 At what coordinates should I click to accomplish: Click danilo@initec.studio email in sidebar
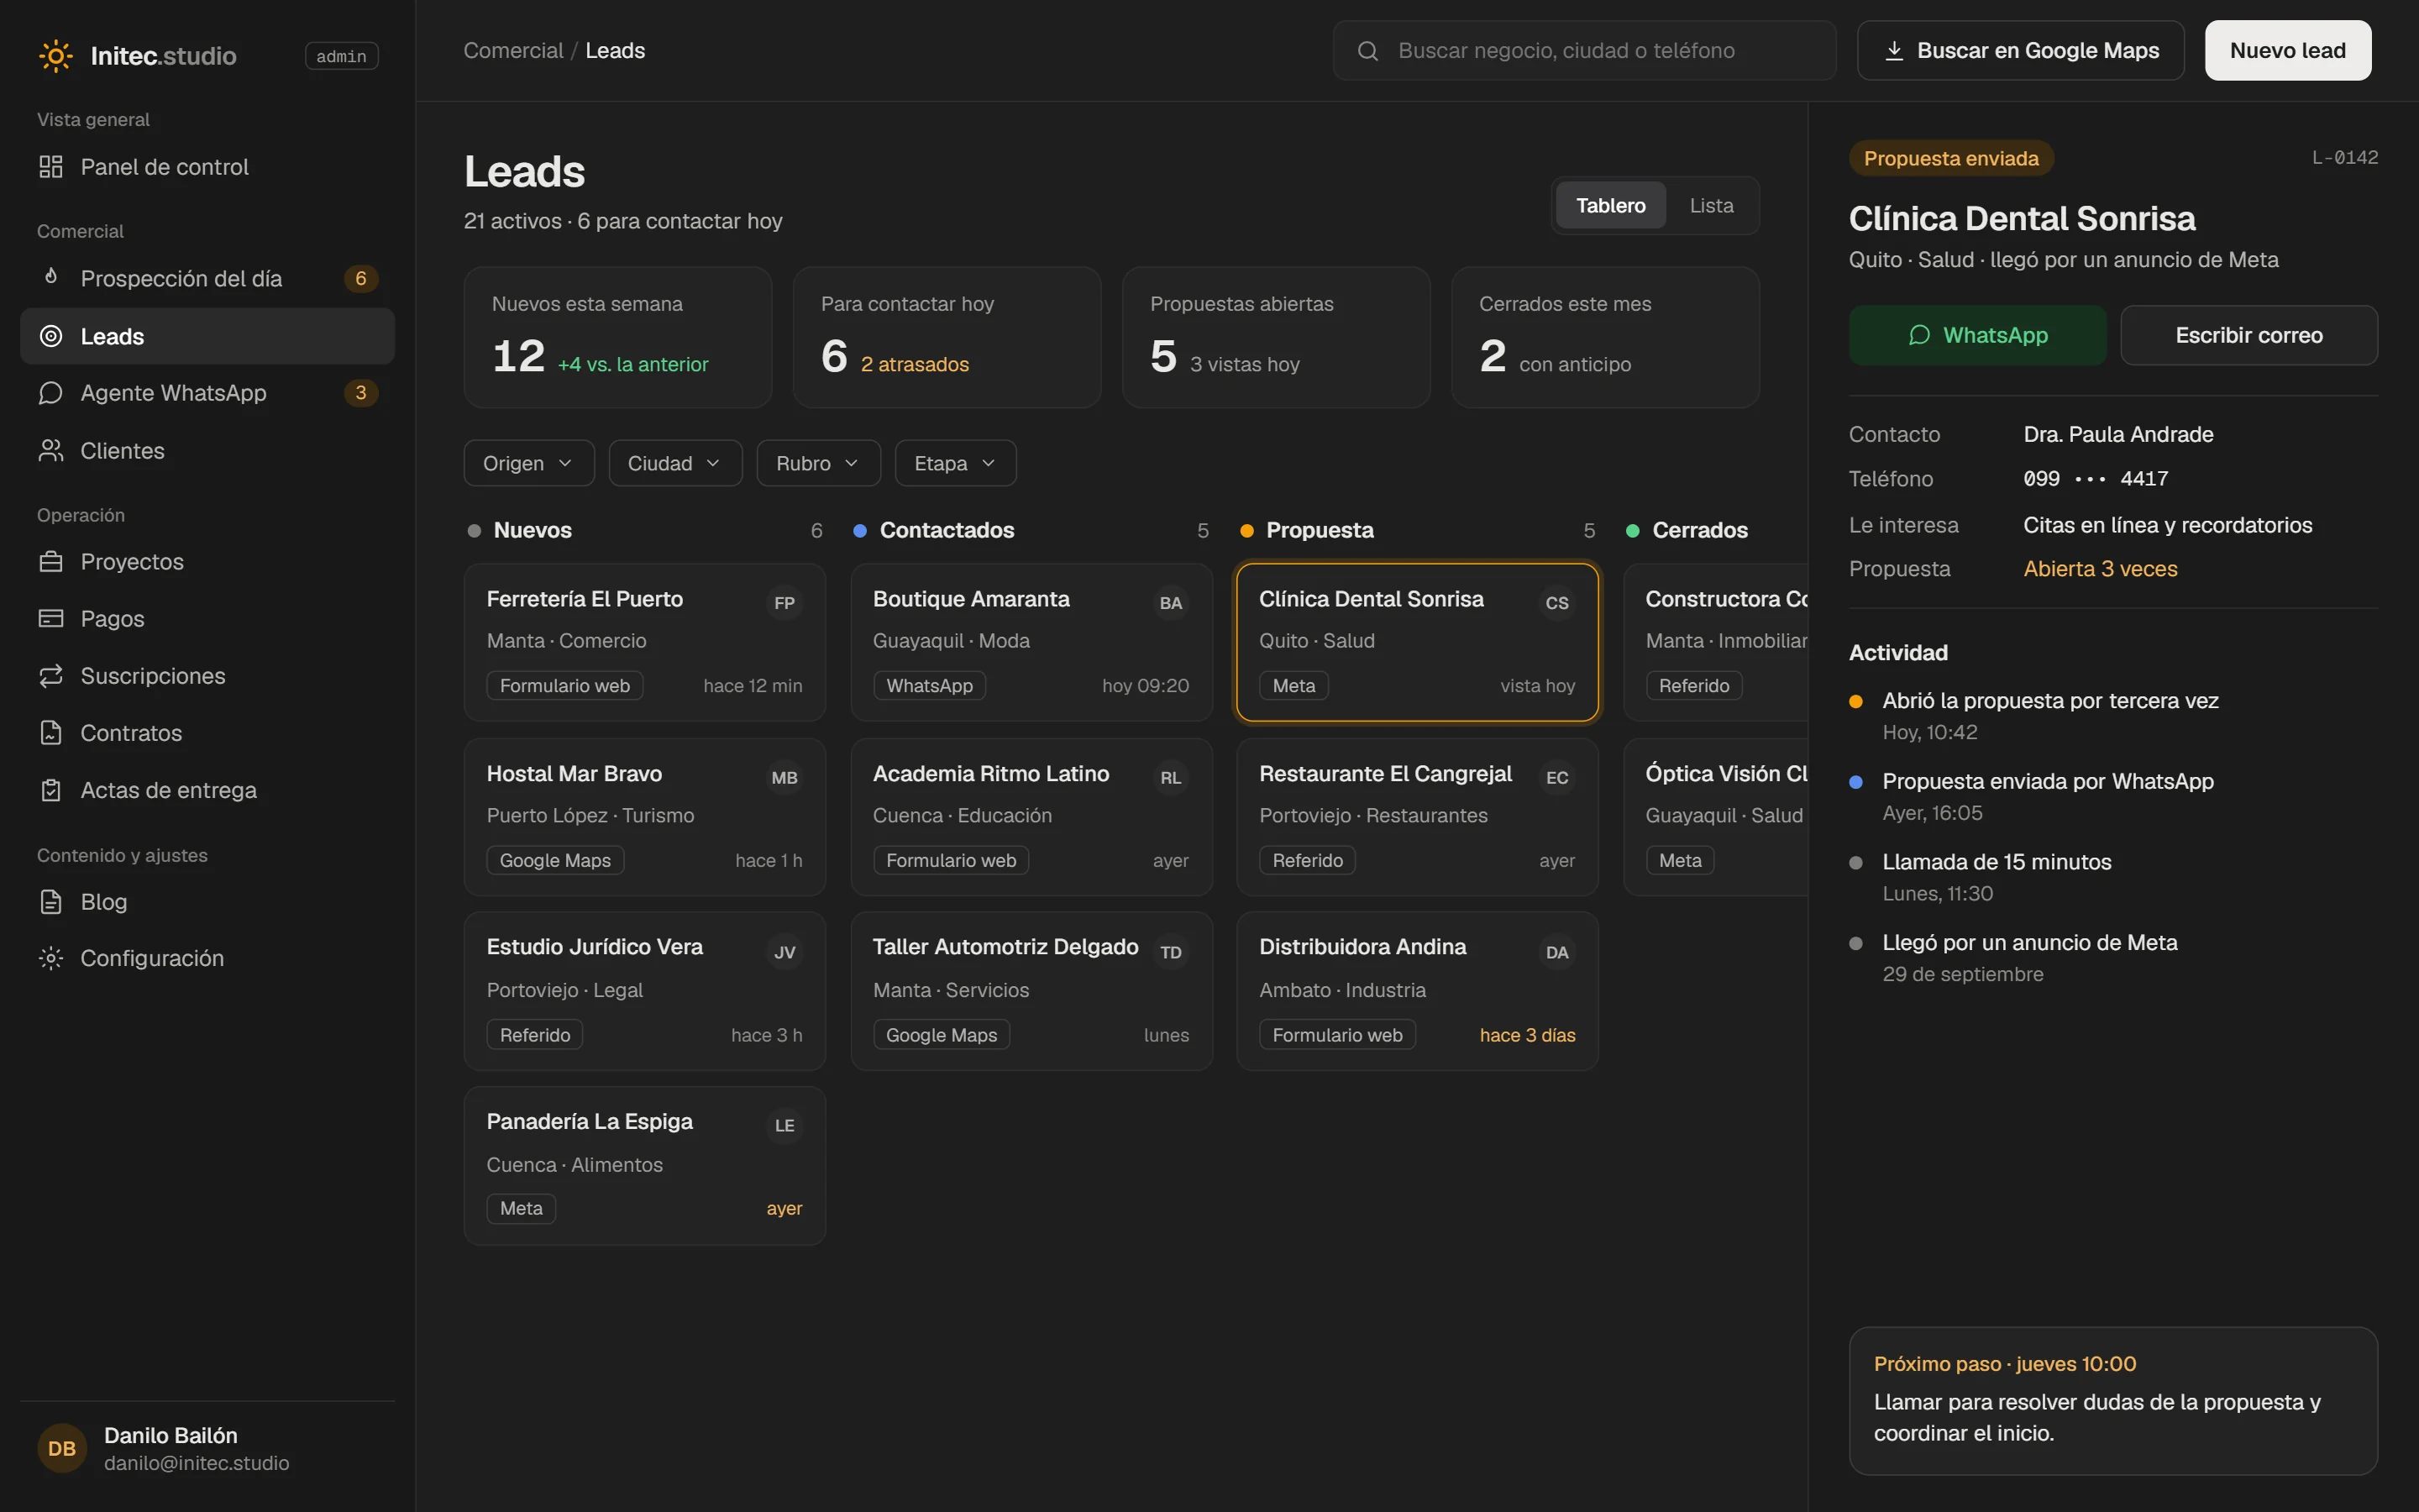(196, 1463)
